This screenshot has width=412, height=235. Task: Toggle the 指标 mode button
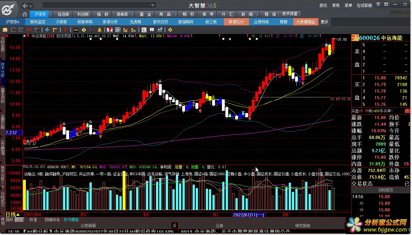tap(10, 220)
